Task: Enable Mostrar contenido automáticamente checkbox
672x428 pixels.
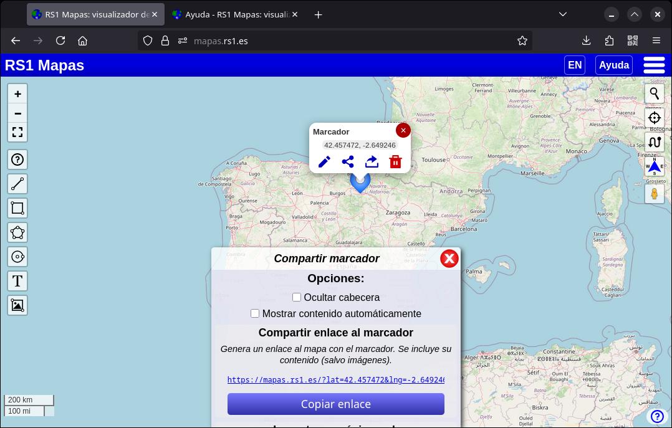Action: pos(255,313)
